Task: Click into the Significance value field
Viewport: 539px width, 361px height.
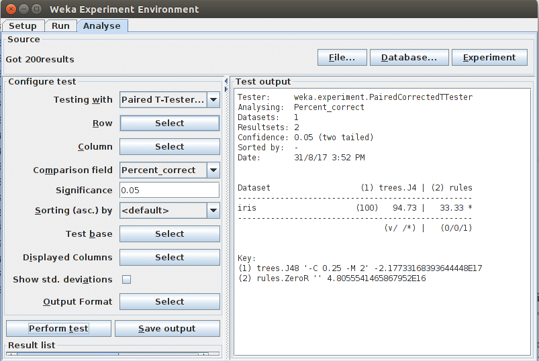Action: point(169,191)
